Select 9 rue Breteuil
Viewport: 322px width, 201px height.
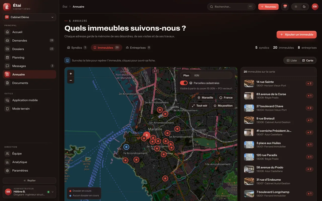coord(279,120)
